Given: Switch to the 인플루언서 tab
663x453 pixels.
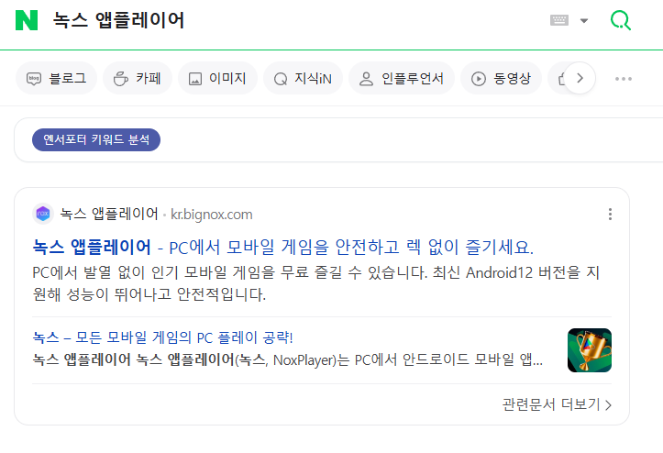Looking at the screenshot, I should pyautogui.click(x=402, y=78).
